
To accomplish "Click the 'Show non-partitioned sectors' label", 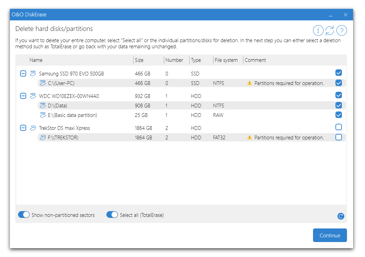I will pyautogui.click(x=63, y=215).
